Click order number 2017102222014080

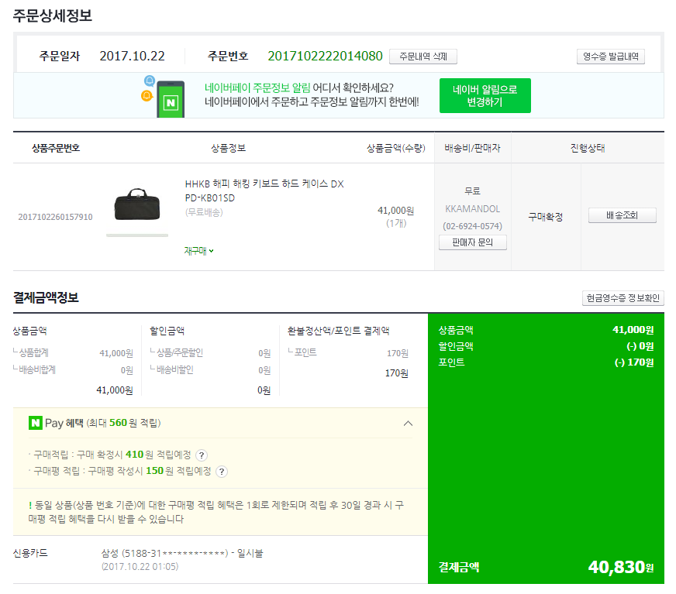tap(325, 56)
